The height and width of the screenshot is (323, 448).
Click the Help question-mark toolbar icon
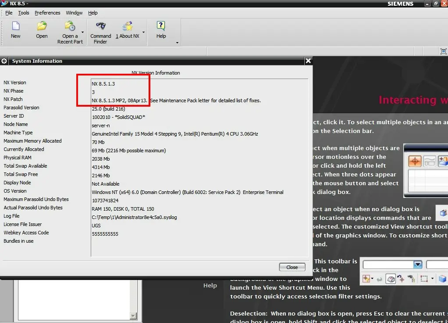click(161, 26)
